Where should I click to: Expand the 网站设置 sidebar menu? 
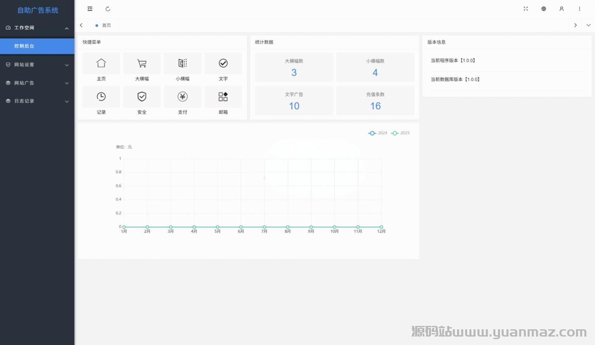(37, 65)
